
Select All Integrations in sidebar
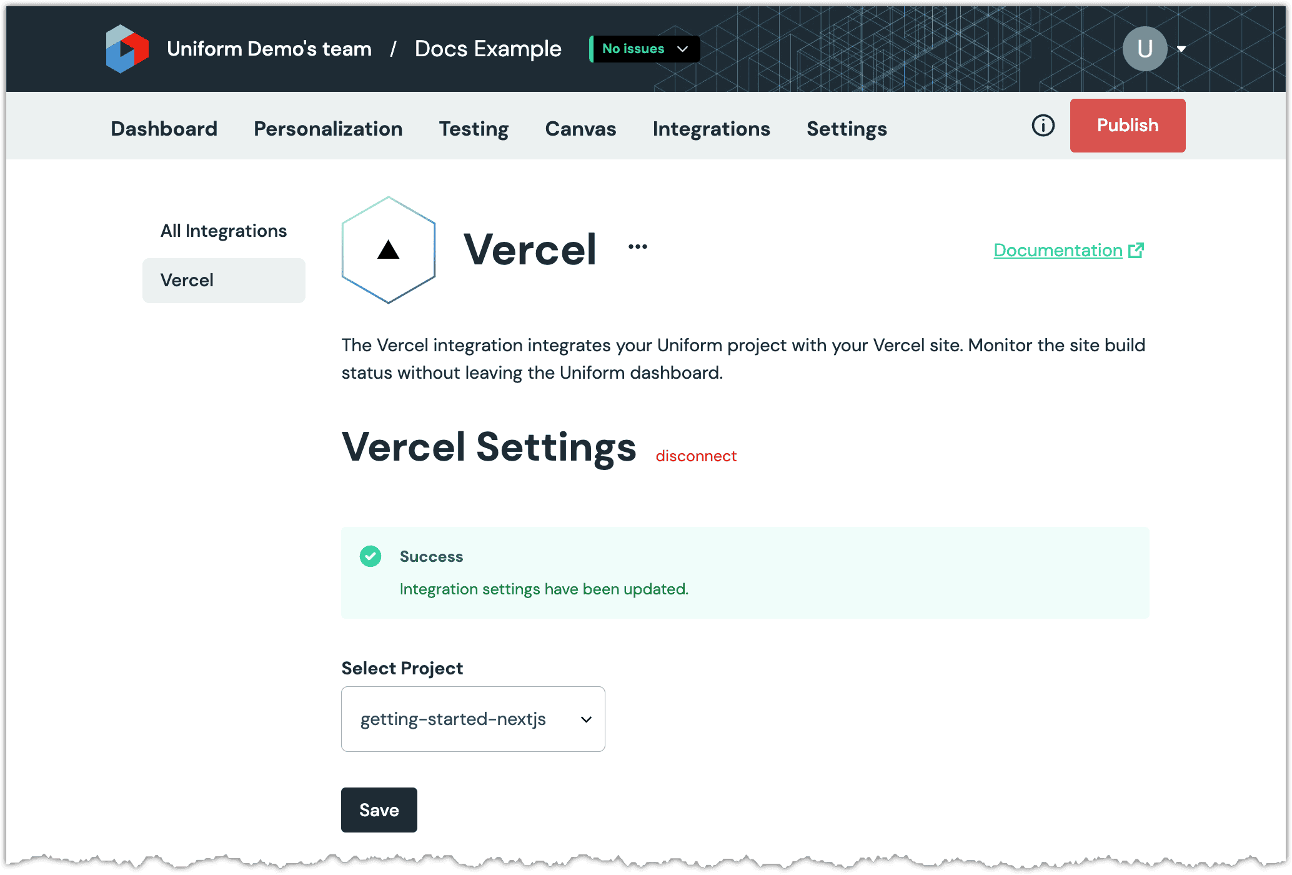224,231
